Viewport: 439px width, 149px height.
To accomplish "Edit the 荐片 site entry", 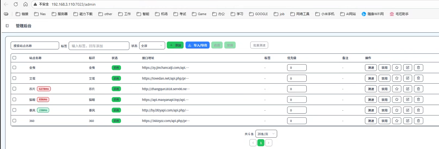I will click(x=408, y=89).
